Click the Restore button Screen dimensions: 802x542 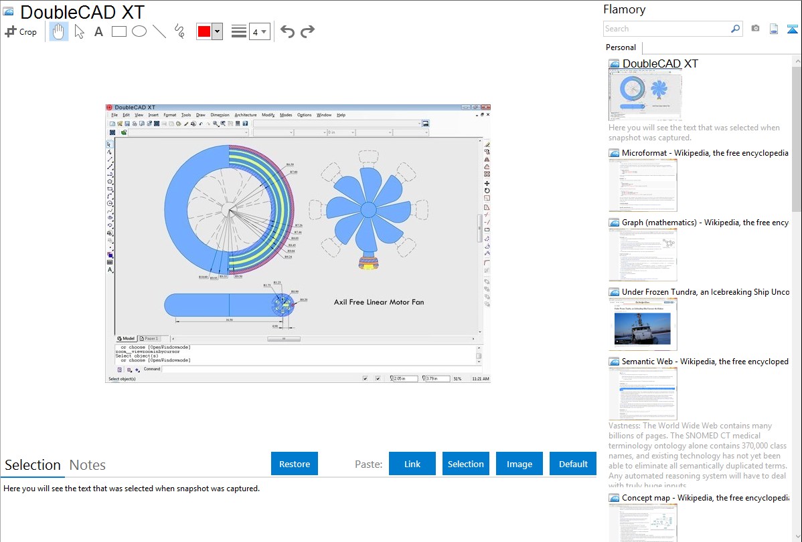coord(295,464)
